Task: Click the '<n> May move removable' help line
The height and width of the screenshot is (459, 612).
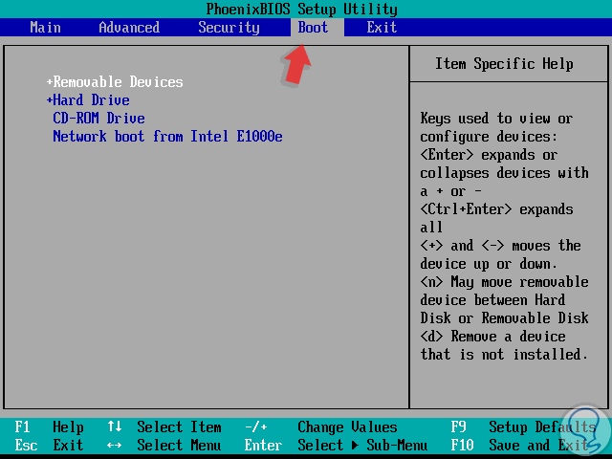Action: [x=504, y=282]
